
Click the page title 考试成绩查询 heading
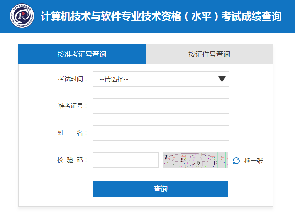161,17
